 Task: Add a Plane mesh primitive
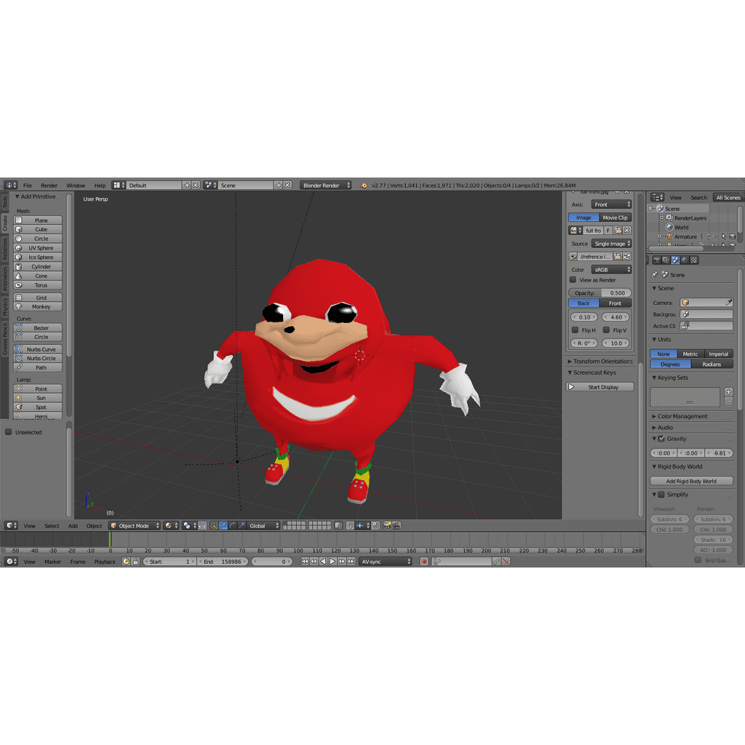pos(38,220)
